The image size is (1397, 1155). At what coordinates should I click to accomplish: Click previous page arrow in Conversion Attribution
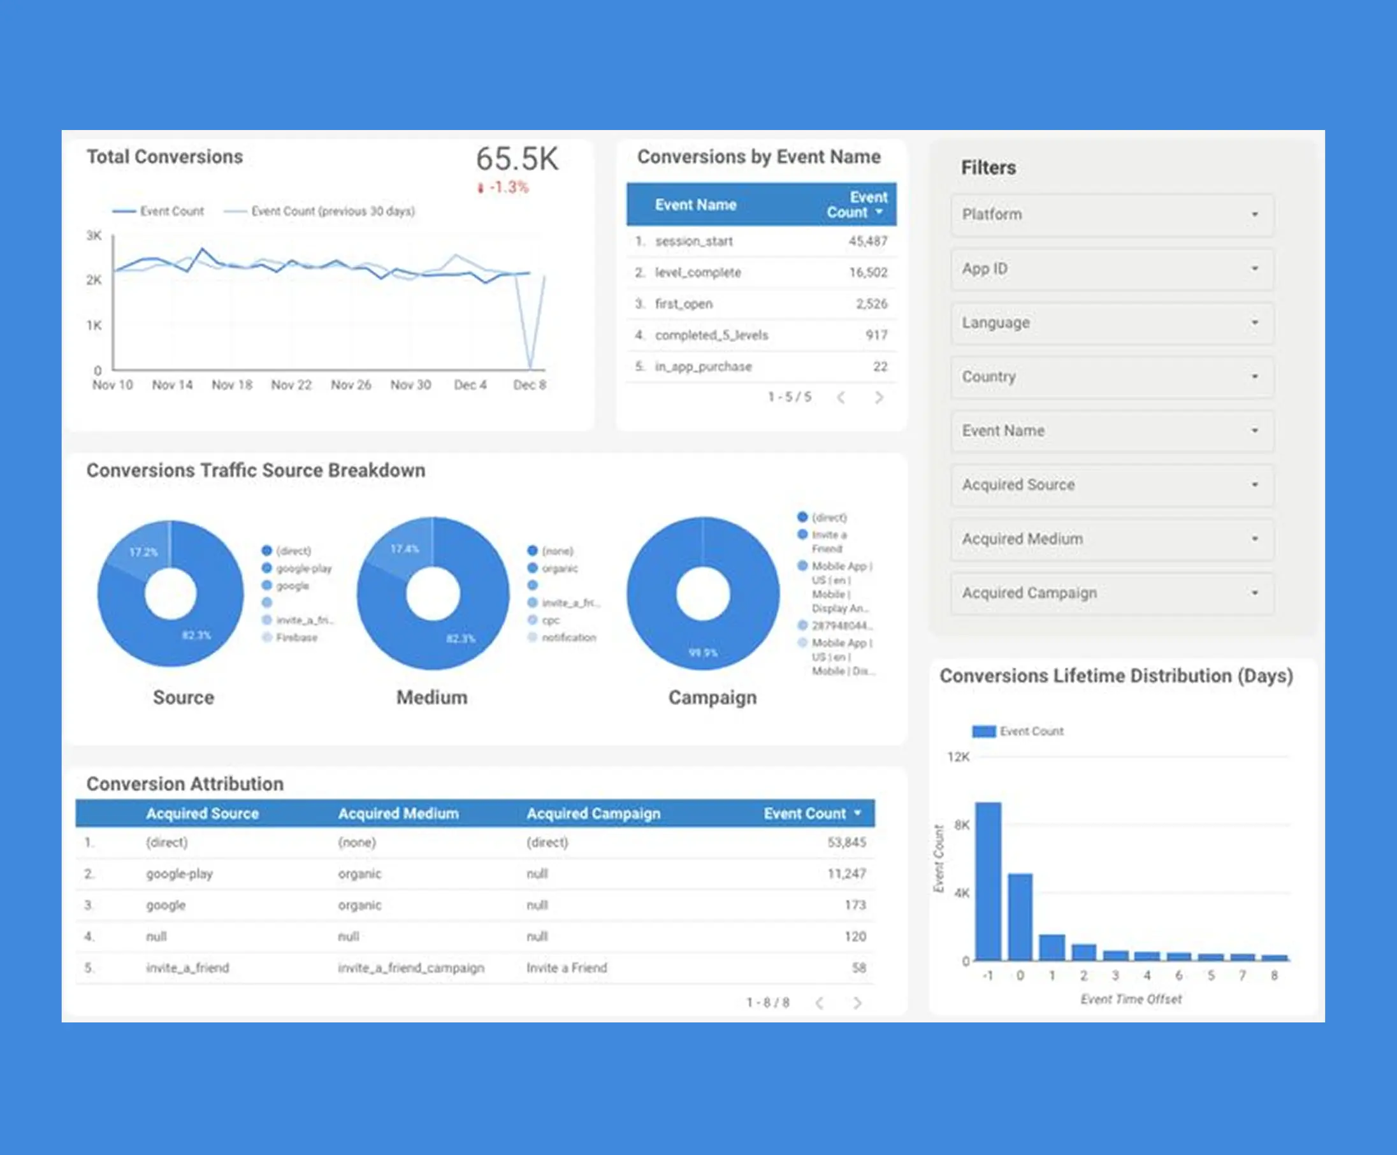(x=820, y=1003)
